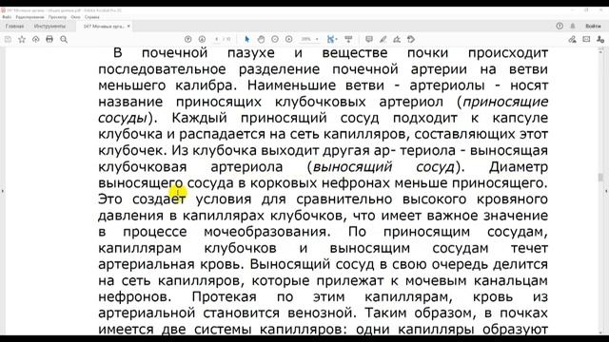
Task: Print the document with printer icon
Action: click(x=49, y=39)
